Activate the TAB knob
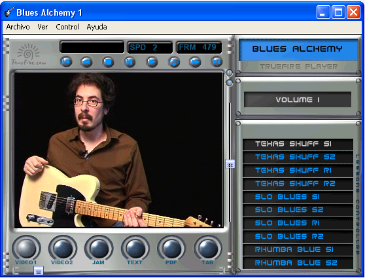365x278 pixels. pyautogui.click(x=207, y=248)
